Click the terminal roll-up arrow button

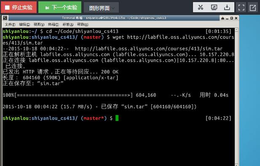coord(222,18)
